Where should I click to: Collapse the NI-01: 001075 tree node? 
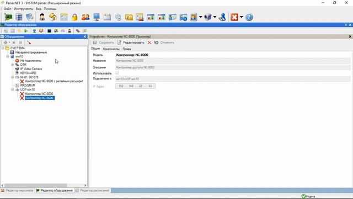[13, 77]
